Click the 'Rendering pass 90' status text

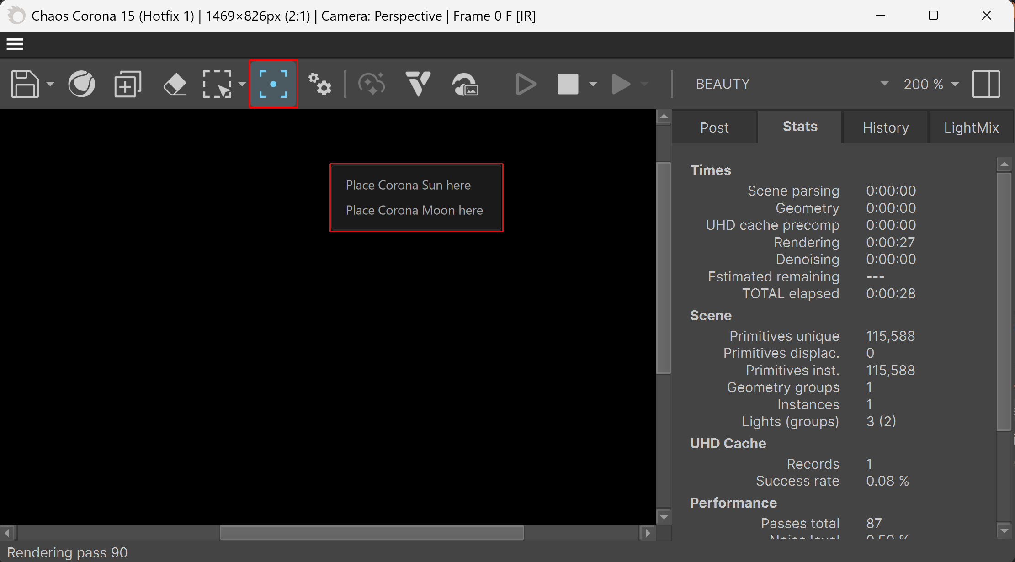[x=67, y=552]
